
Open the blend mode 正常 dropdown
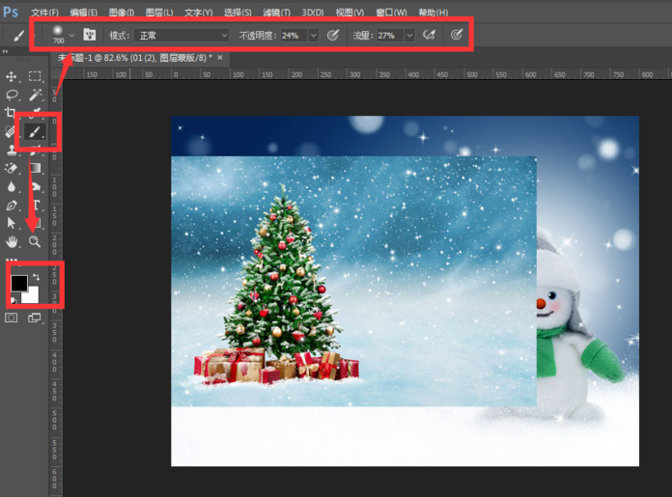[182, 35]
